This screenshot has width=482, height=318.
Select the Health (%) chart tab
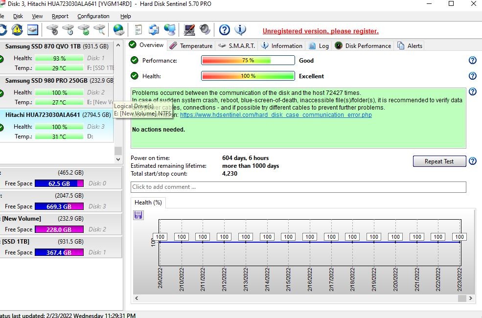click(x=148, y=203)
